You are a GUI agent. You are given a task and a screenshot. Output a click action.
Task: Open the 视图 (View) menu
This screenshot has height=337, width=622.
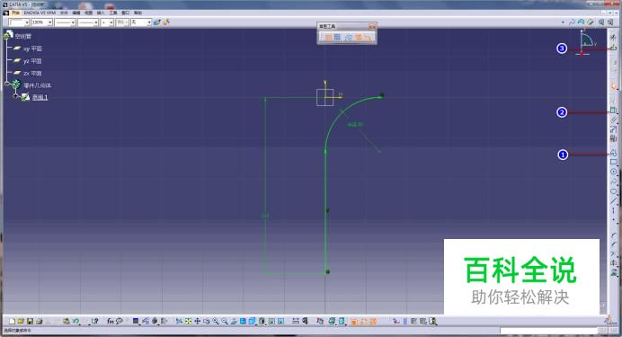click(x=88, y=13)
